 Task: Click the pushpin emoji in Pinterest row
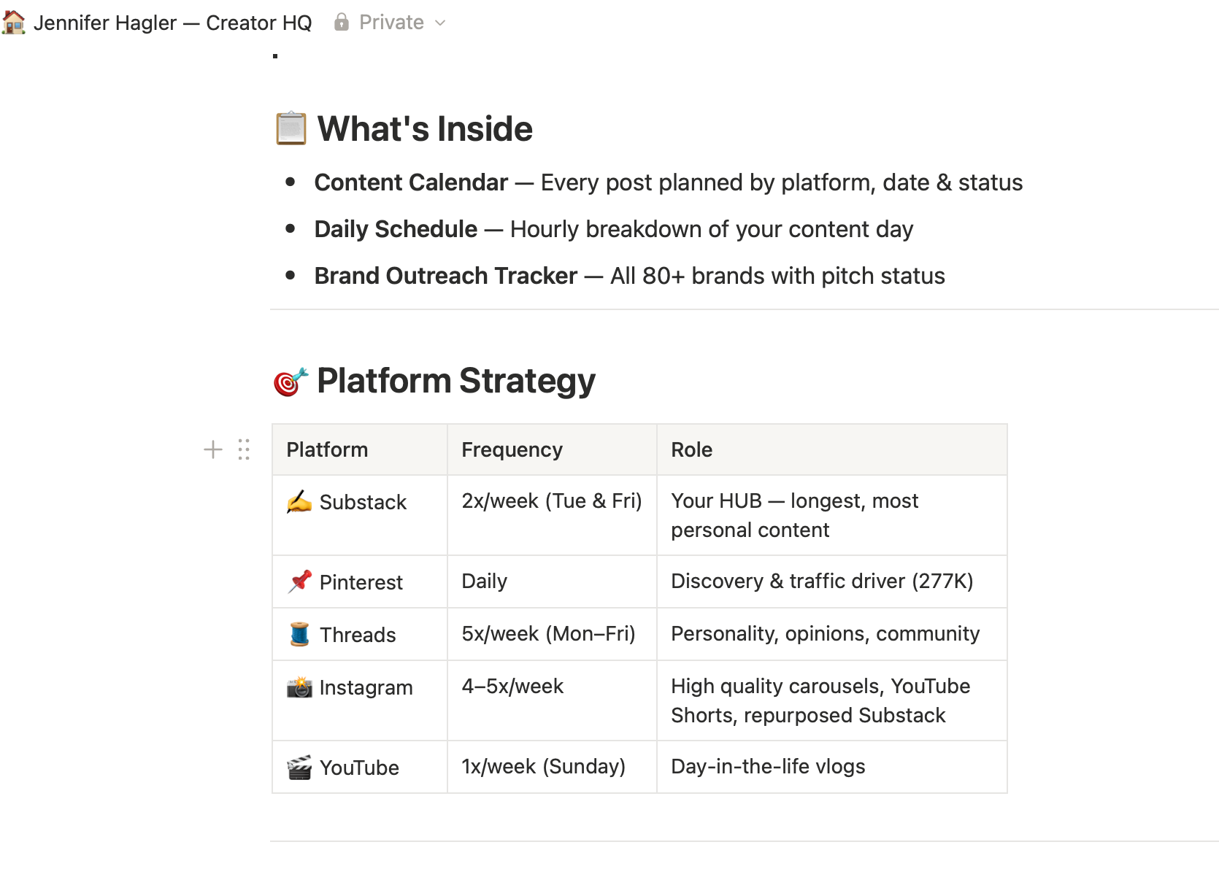pos(299,582)
